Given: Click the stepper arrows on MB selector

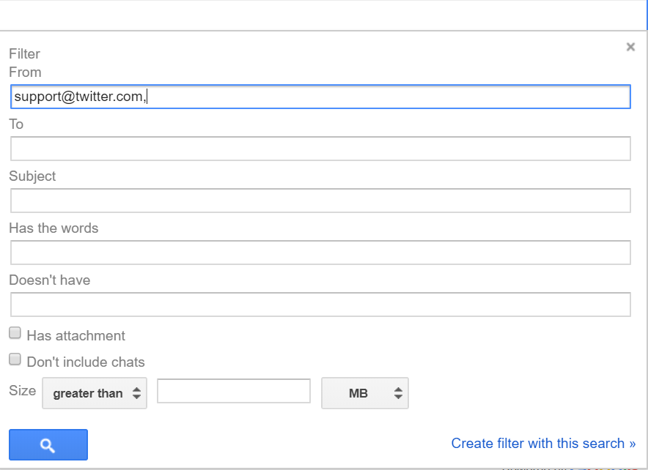Looking at the screenshot, I should [x=398, y=393].
